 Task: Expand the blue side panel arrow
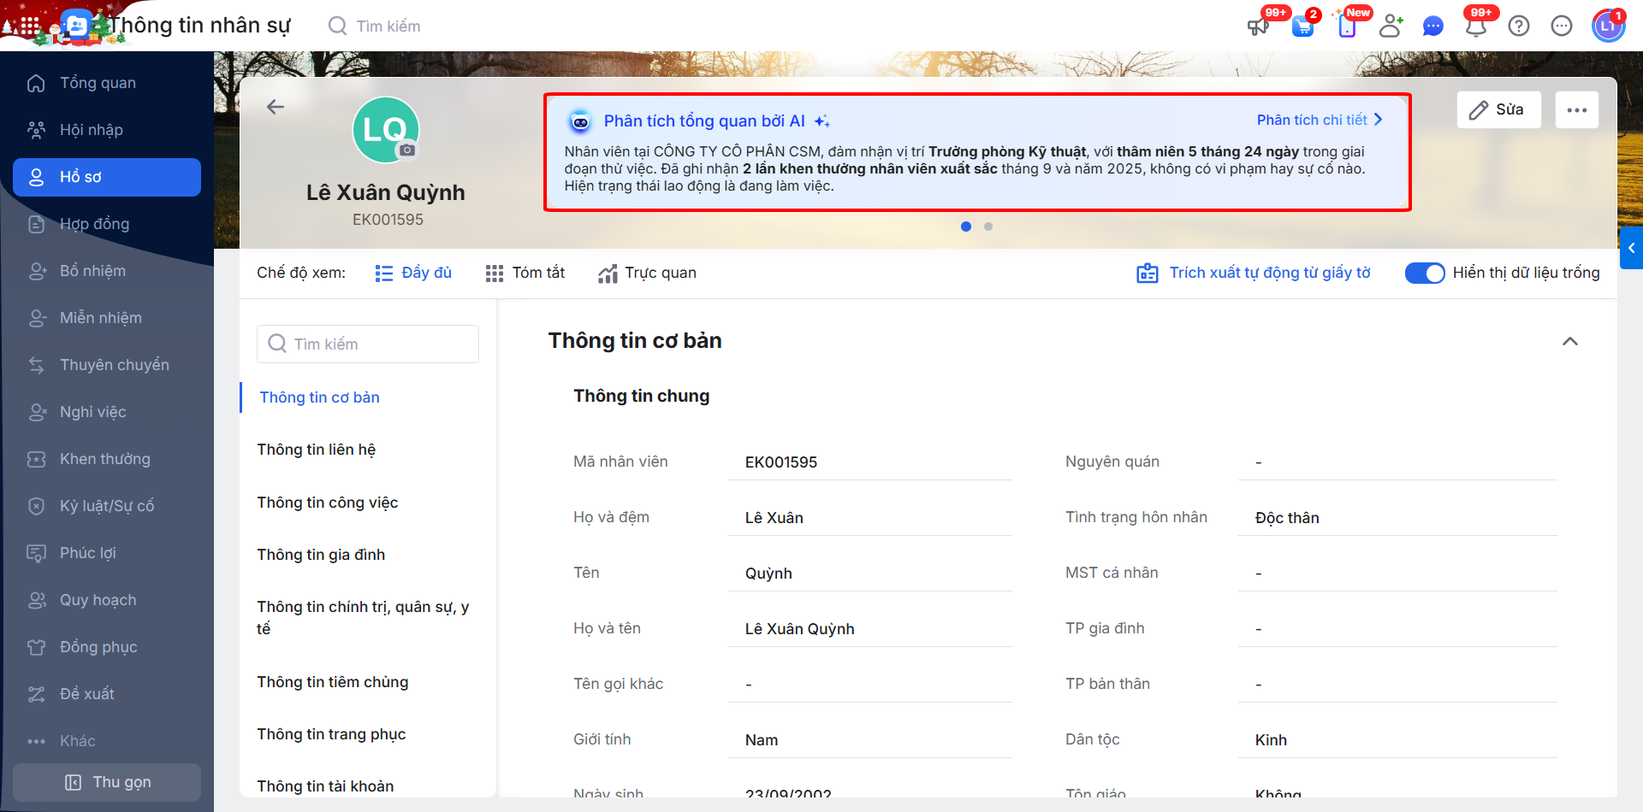pyautogui.click(x=1631, y=248)
